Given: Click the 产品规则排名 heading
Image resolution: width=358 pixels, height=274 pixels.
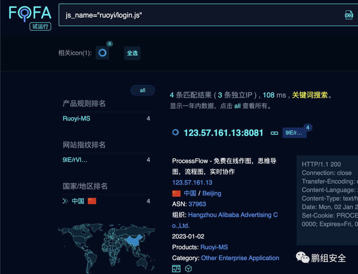Looking at the screenshot, I should point(84,104).
